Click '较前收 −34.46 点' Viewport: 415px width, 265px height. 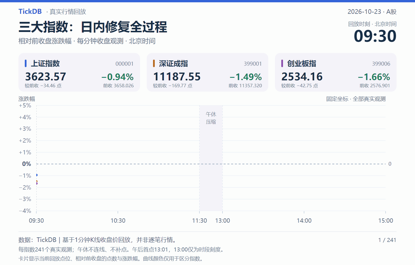tap(43, 86)
